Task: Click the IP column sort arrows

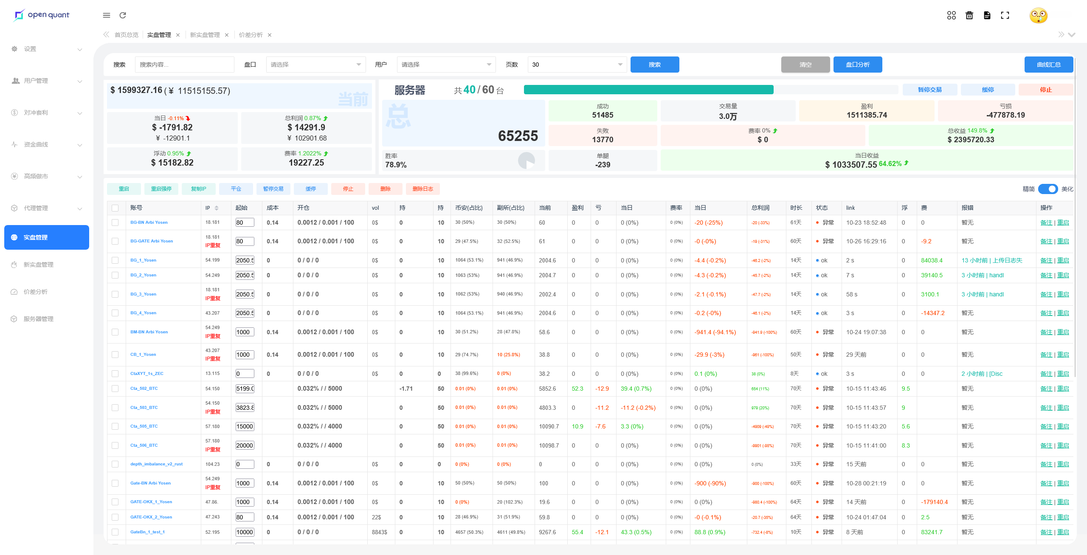Action: point(217,208)
